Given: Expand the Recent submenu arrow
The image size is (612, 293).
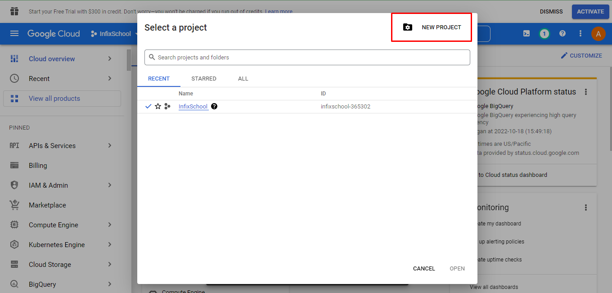Looking at the screenshot, I should coord(110,79).
